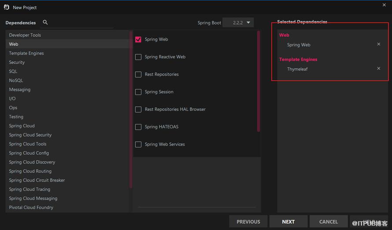Select Spring Cloud Config category

[x=67, y=153]
